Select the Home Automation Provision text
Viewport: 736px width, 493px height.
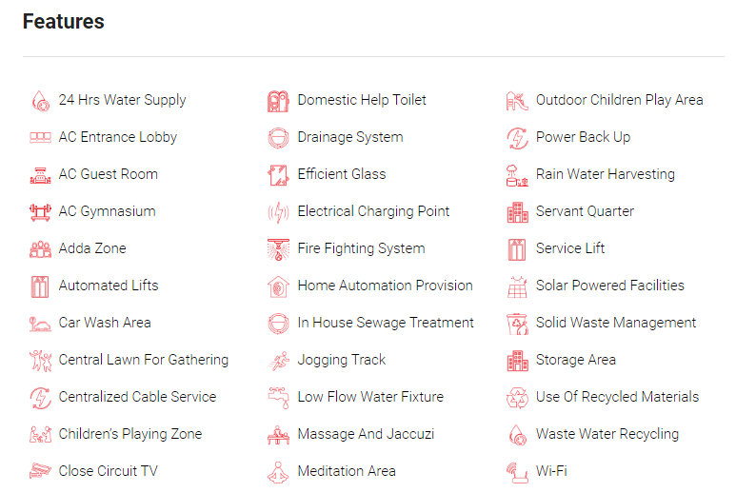[x=385, y=286]
